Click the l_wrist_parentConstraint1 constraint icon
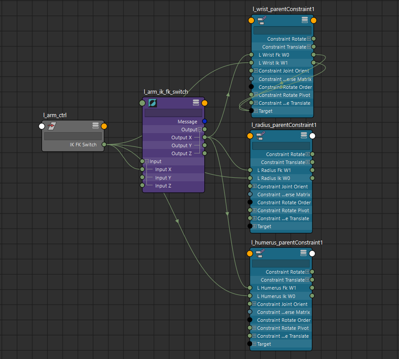Viewport: 399px width, 359px height. pyautogui.click(x=261, y=20)
